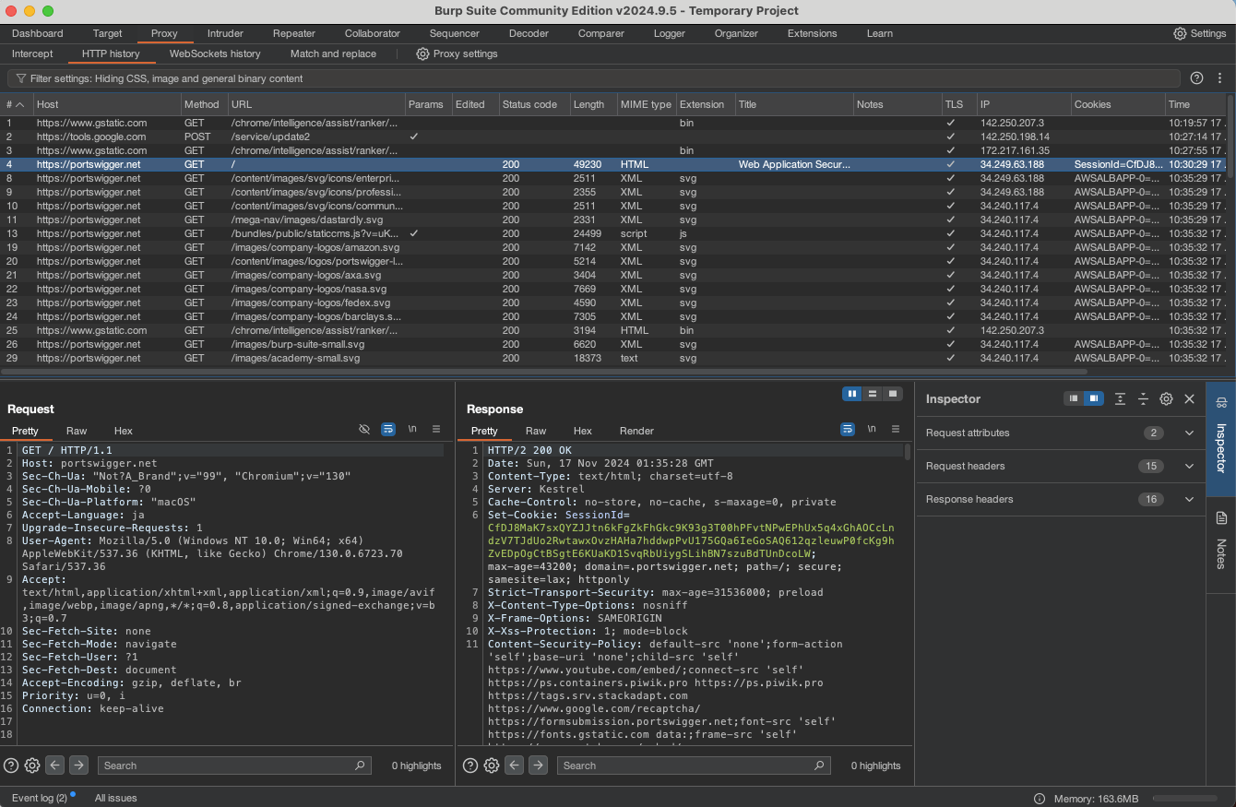Expand Response headers in the Inspector

click(x=1189, y=499)
